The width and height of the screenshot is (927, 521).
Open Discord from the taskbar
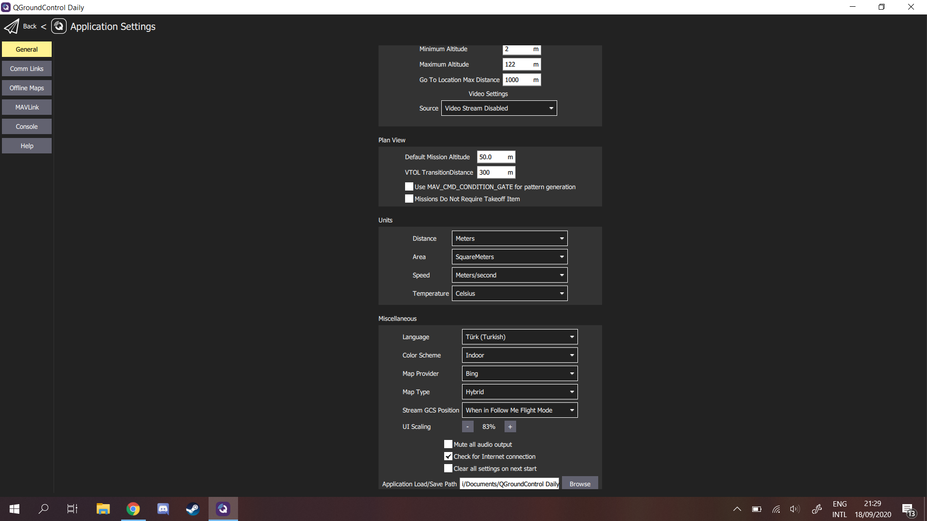coord(163,508)
